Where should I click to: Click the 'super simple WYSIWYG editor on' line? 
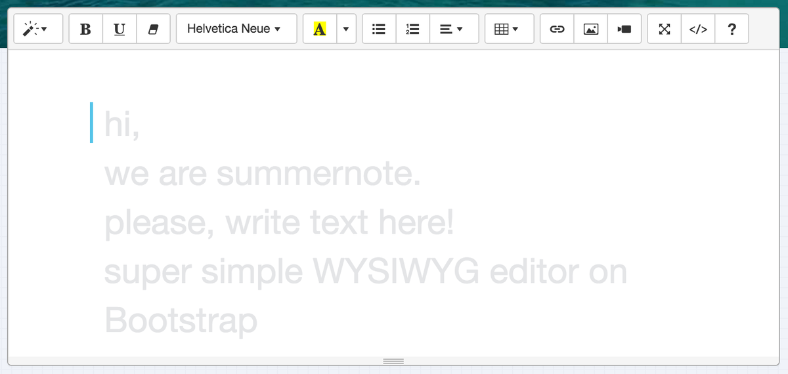(x=365, y=272)
